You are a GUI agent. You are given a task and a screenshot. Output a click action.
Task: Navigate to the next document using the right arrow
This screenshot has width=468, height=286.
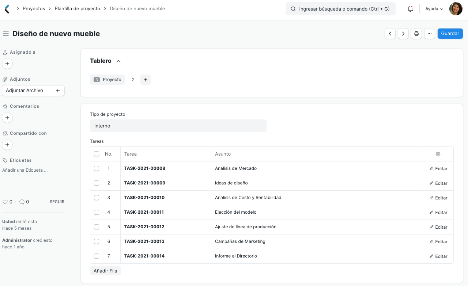point(403,33)
